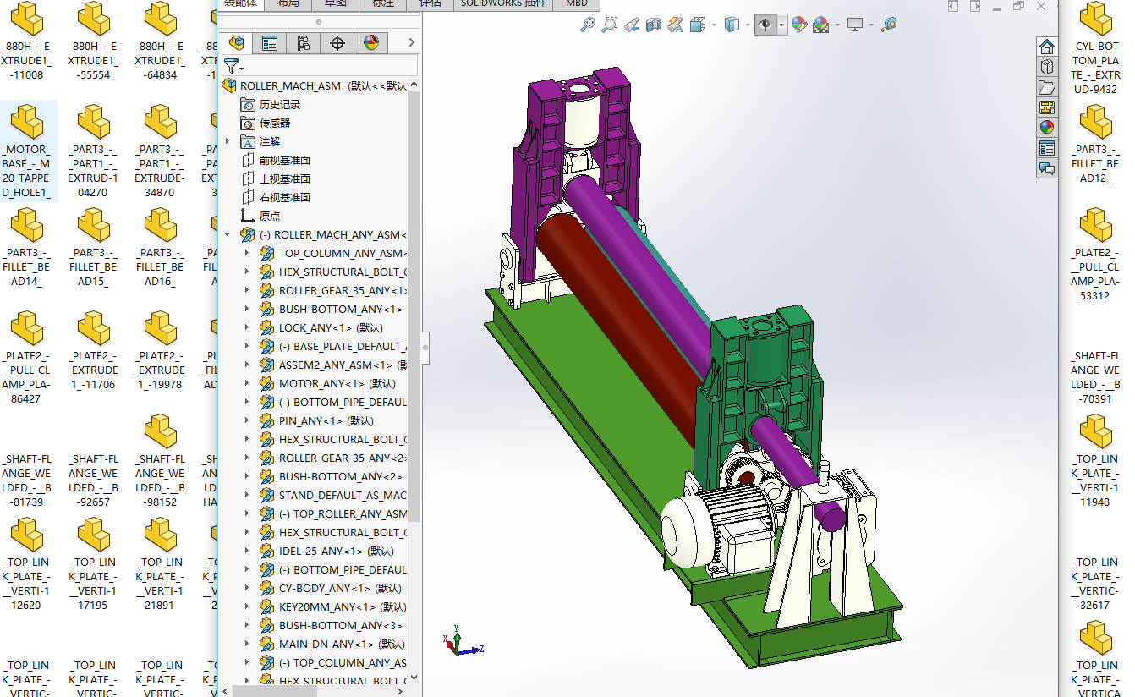
Task: Click the Zoom to Fit icon
Action: [587, 25]
